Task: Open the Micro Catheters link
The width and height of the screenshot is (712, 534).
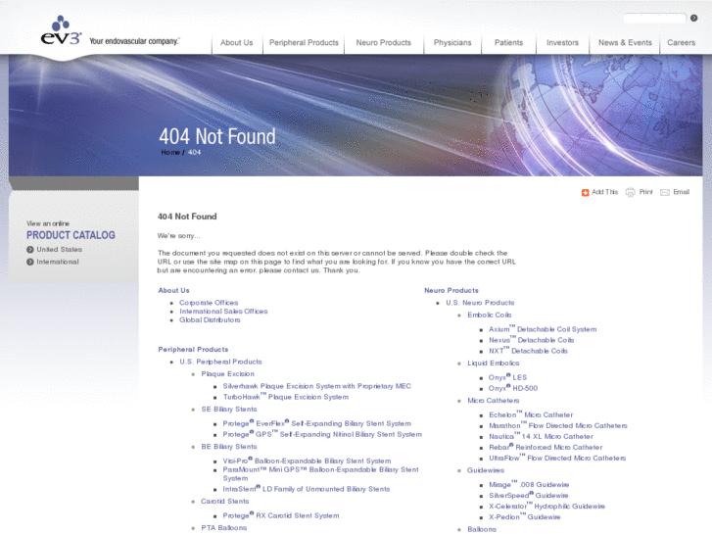Action: click(x=494, y=401)
